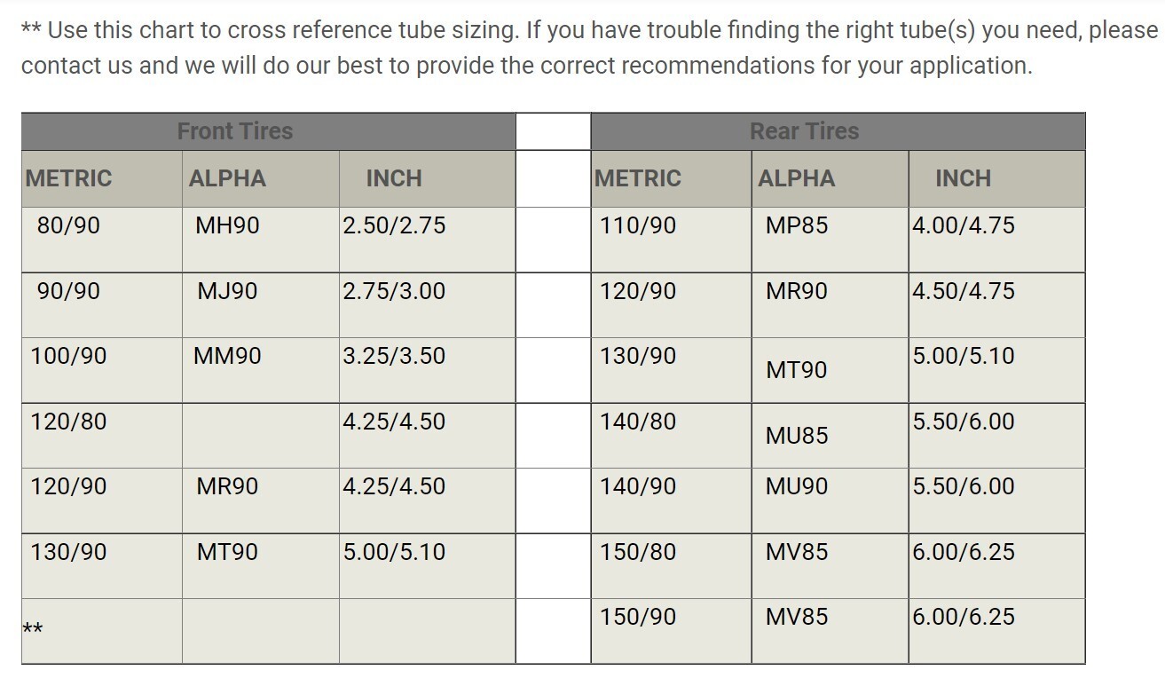Click the double-asterisk footnote cell
This screenshot has width=1165, height=686.
tap(102, 631)
